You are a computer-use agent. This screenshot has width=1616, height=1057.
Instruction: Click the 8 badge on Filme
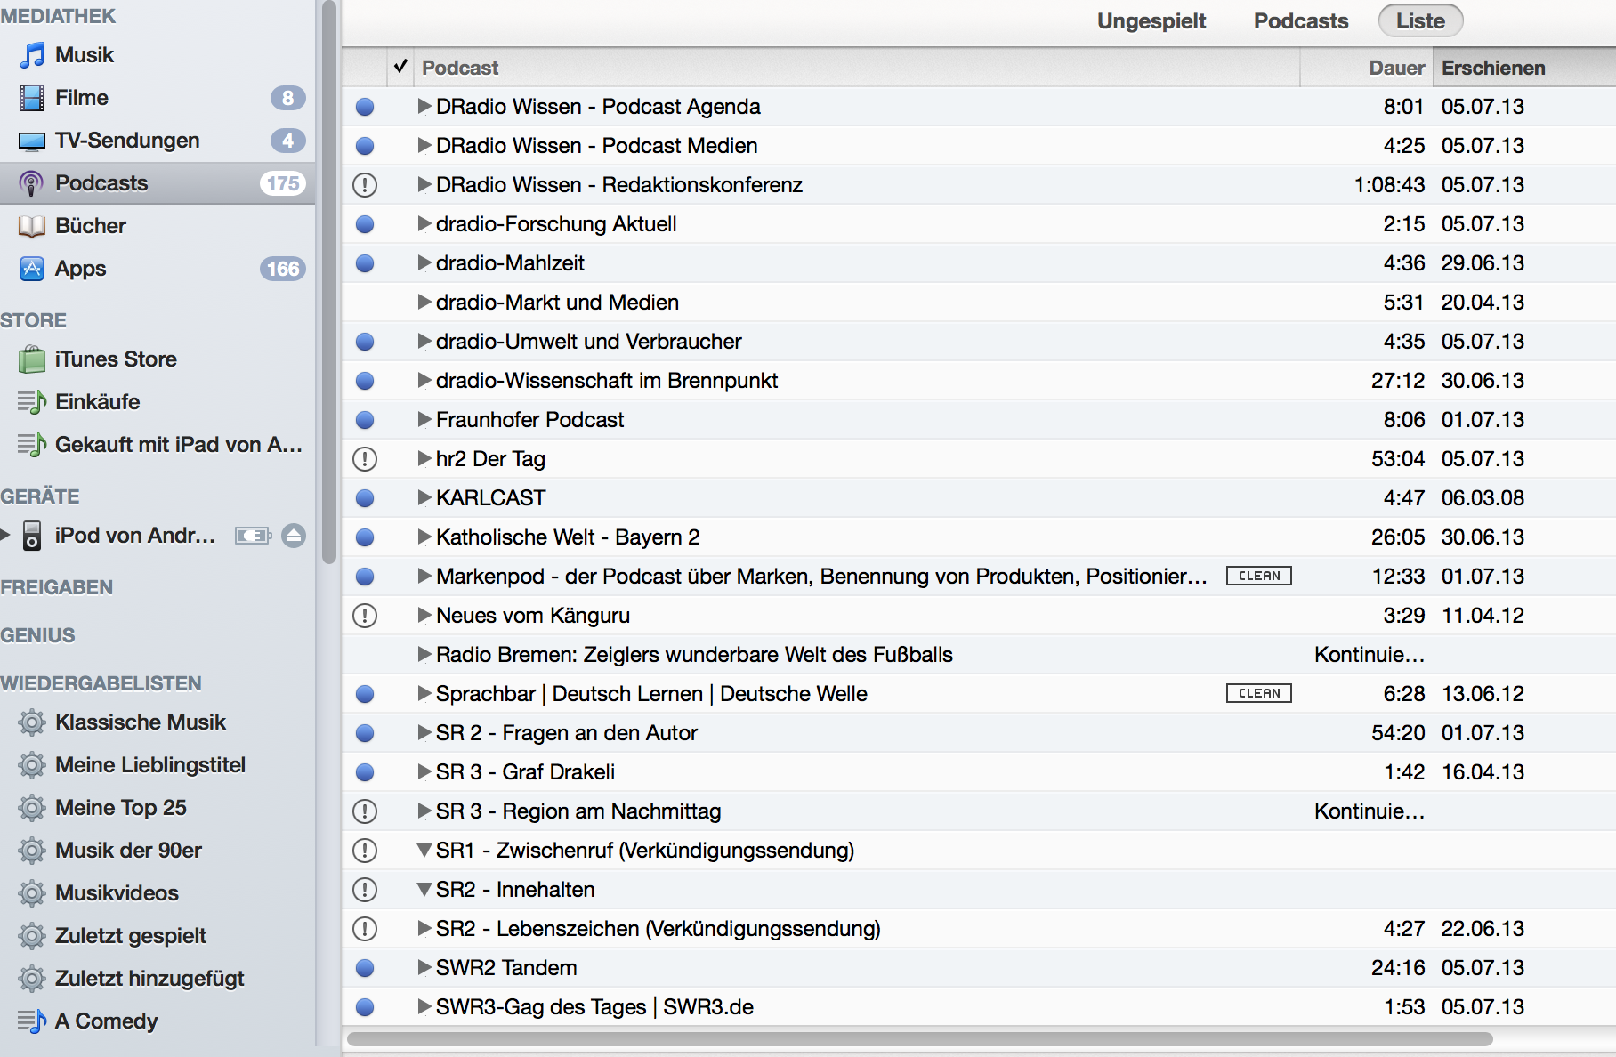pos(288,98)
